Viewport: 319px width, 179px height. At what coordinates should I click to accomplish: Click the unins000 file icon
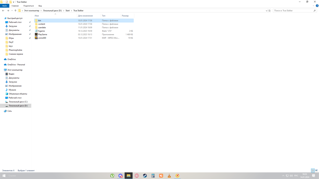[36, 38]
